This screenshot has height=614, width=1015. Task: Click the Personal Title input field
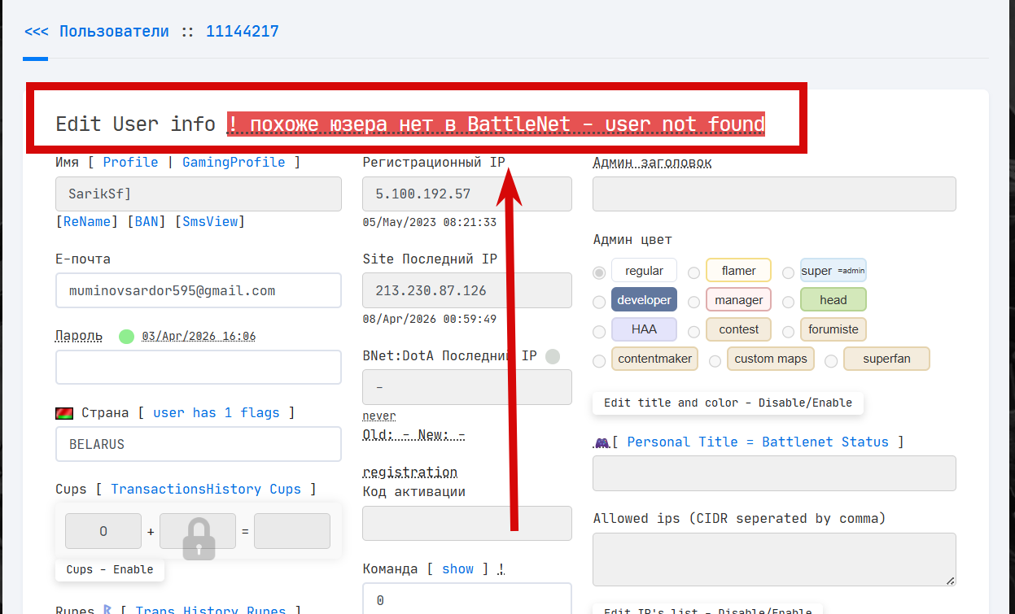coord(774,473)
